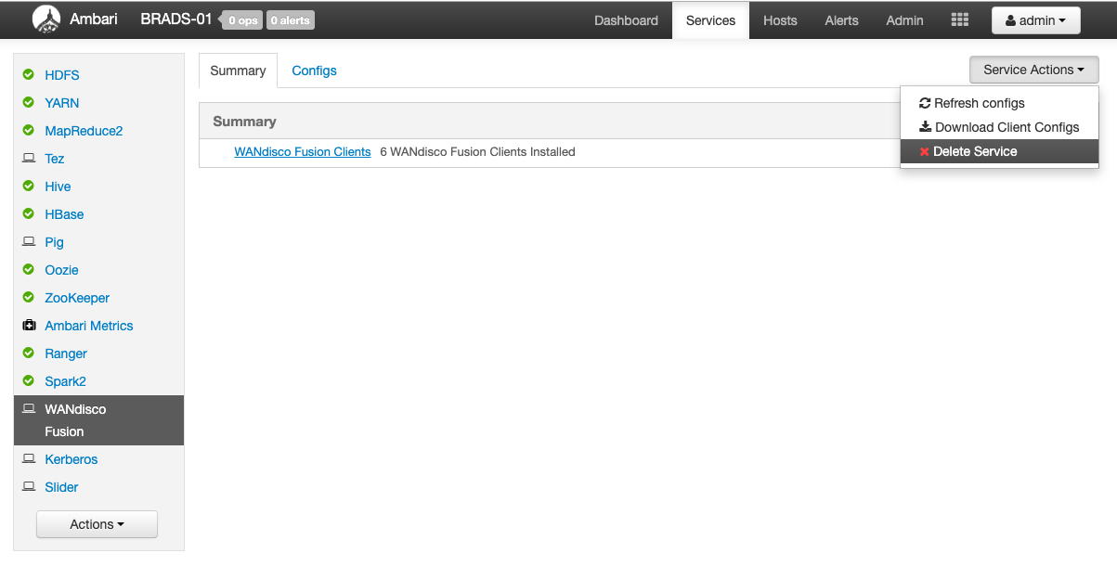Screen dimensions: 1117x566
Task: Choose Delete Service from the menu
Action: [975, 151]
